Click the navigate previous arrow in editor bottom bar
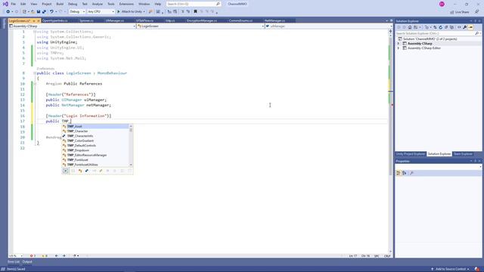The image size is (484, 272). tap(57, 255)
